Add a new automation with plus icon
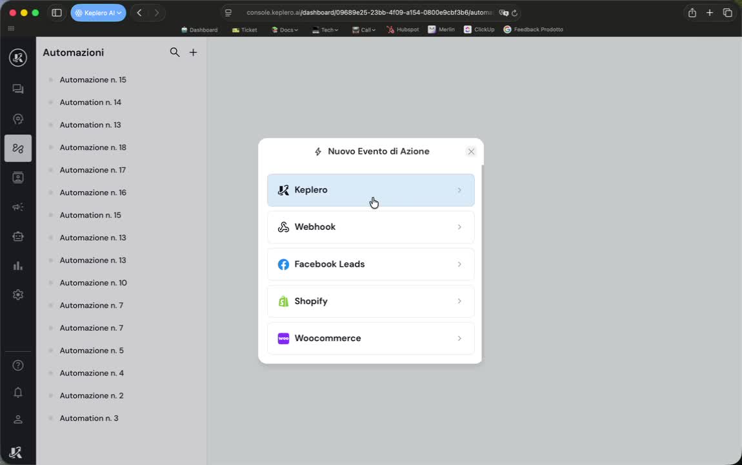 point(193,52)
